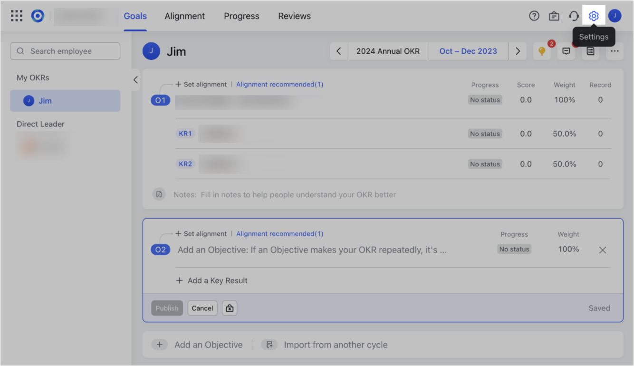Open the Reviews tab
This screenshot has height=366, width=634.
point(294,16)
